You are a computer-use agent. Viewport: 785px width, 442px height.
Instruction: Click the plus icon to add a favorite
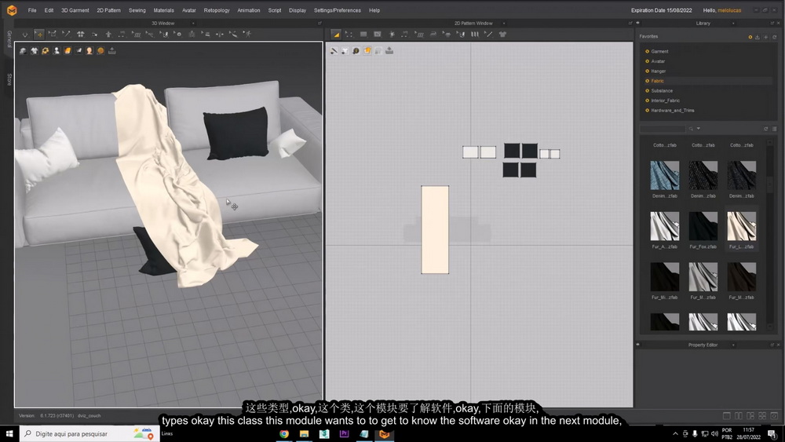[x=766, y=37]
